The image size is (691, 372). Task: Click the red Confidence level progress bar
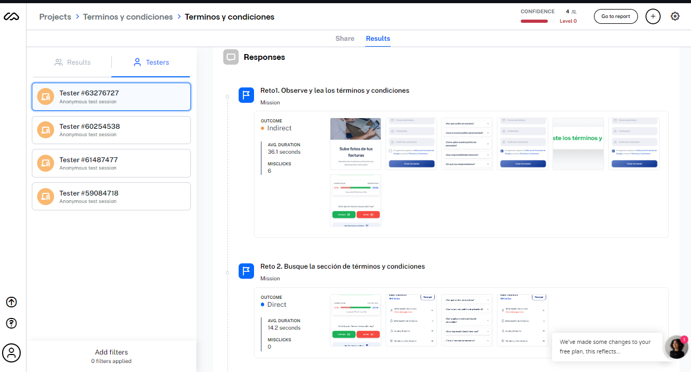pyautogui.click(x=534, y=21)
